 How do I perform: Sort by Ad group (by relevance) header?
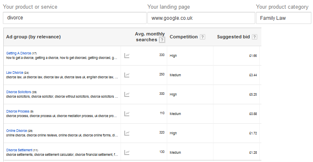[x=33, y=37]
